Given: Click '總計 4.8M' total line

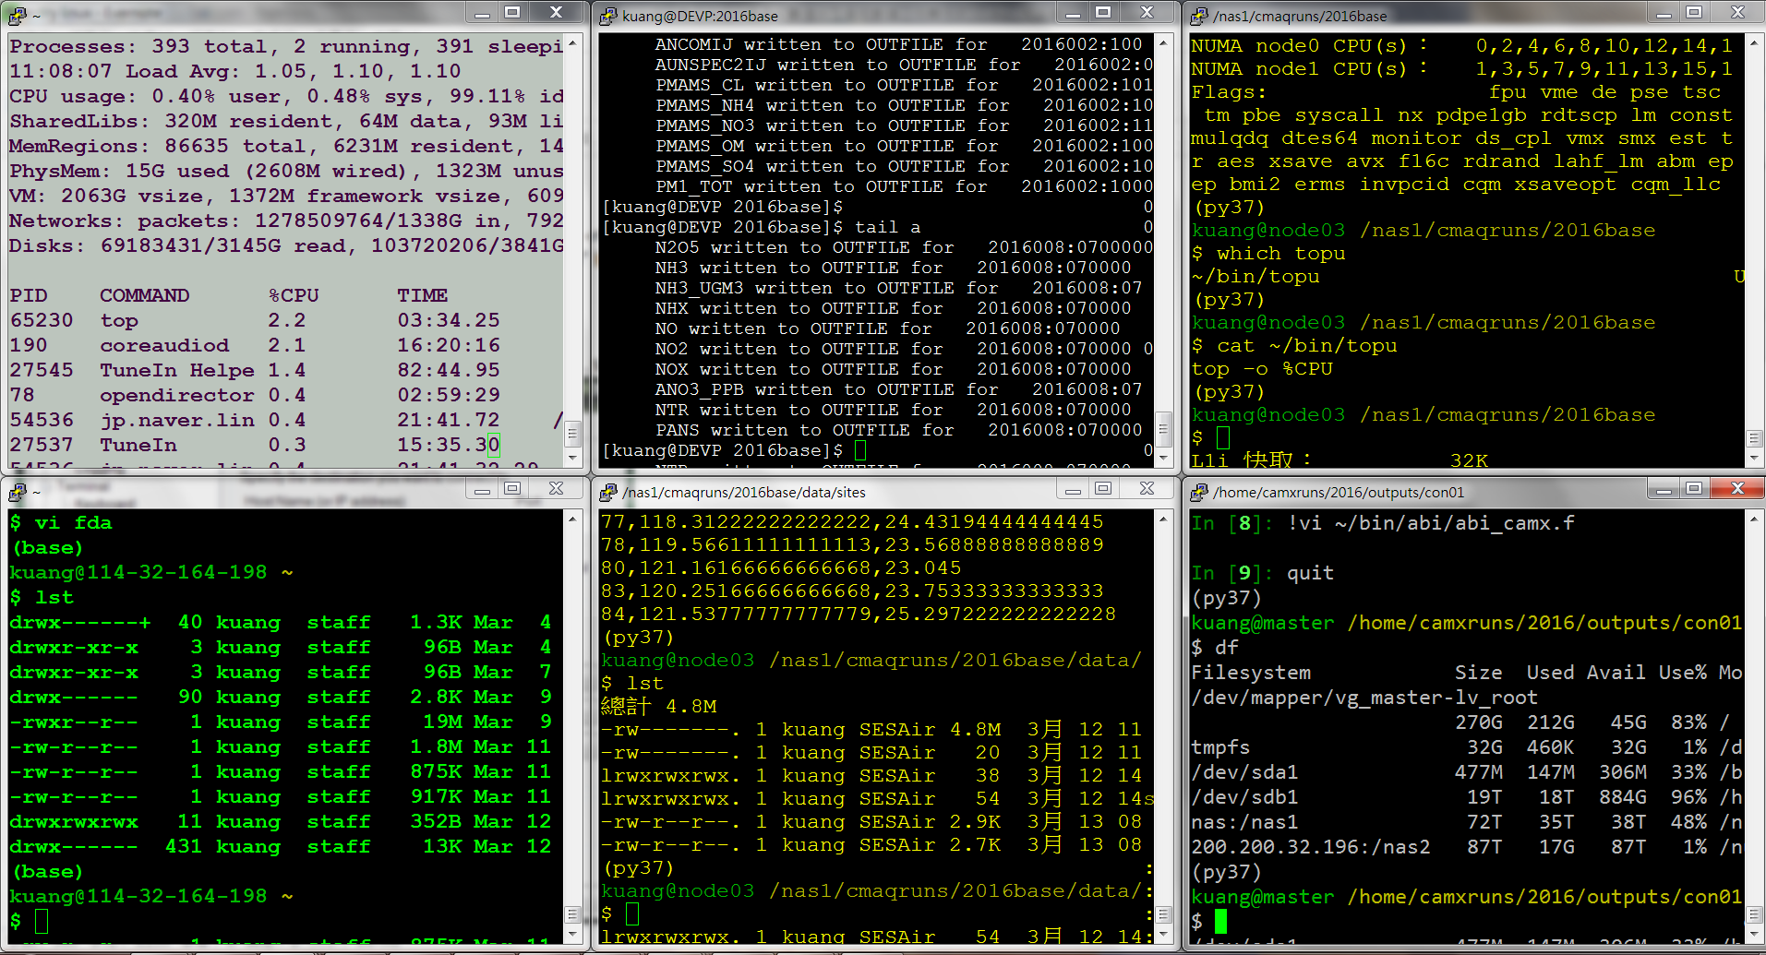Looking at the screenshot, I should pyautogui.click(x=659, y=706).
